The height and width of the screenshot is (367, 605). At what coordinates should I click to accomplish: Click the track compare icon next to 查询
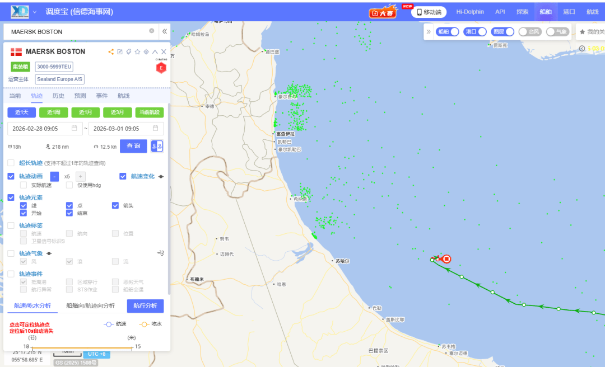157,146
